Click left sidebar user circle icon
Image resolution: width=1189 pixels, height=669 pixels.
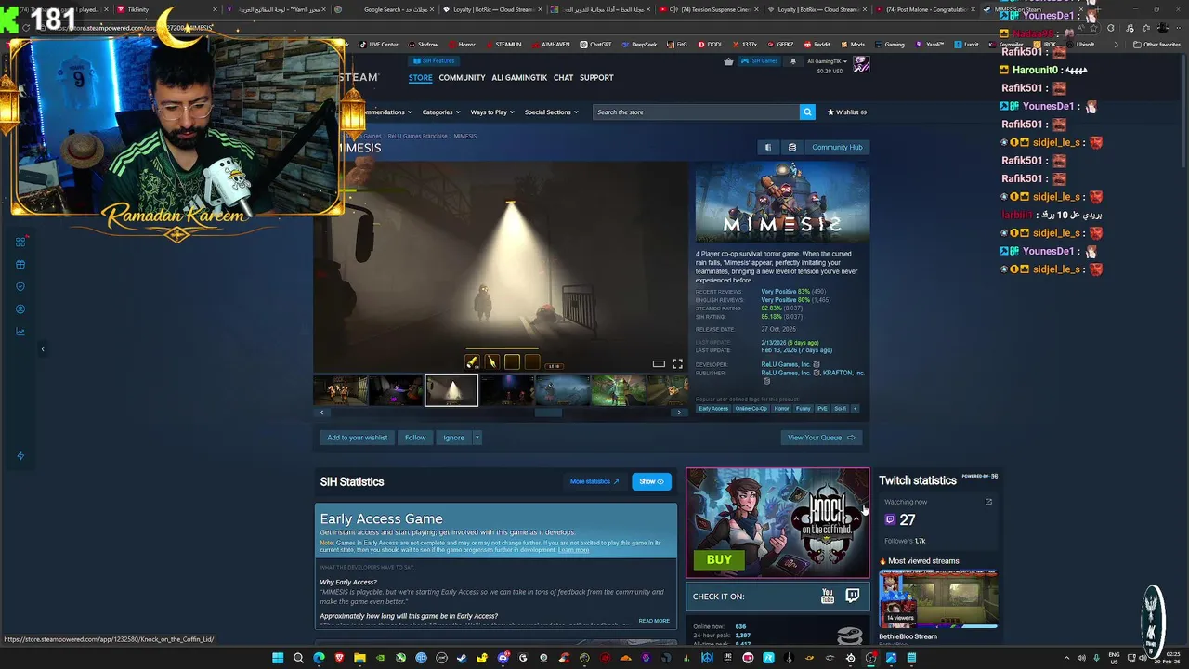point(20,308)
